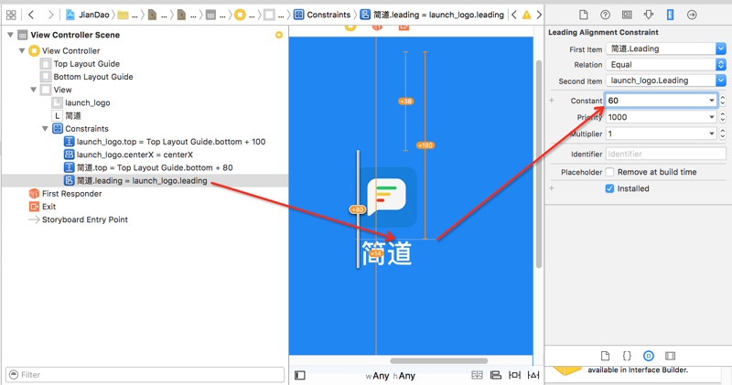Click the canvas horizontal scrollbar
This screenshot has width=732, height=385.
point(439,360)
